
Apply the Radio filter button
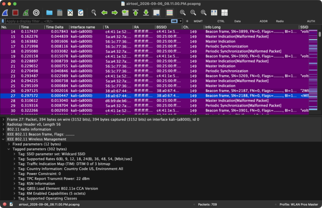click(280, 21)
